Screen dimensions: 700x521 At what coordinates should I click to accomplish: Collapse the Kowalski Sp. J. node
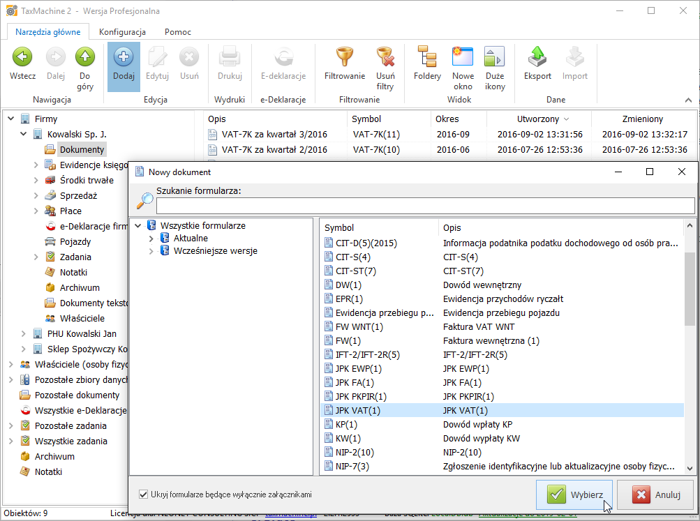tap(23, 135)
